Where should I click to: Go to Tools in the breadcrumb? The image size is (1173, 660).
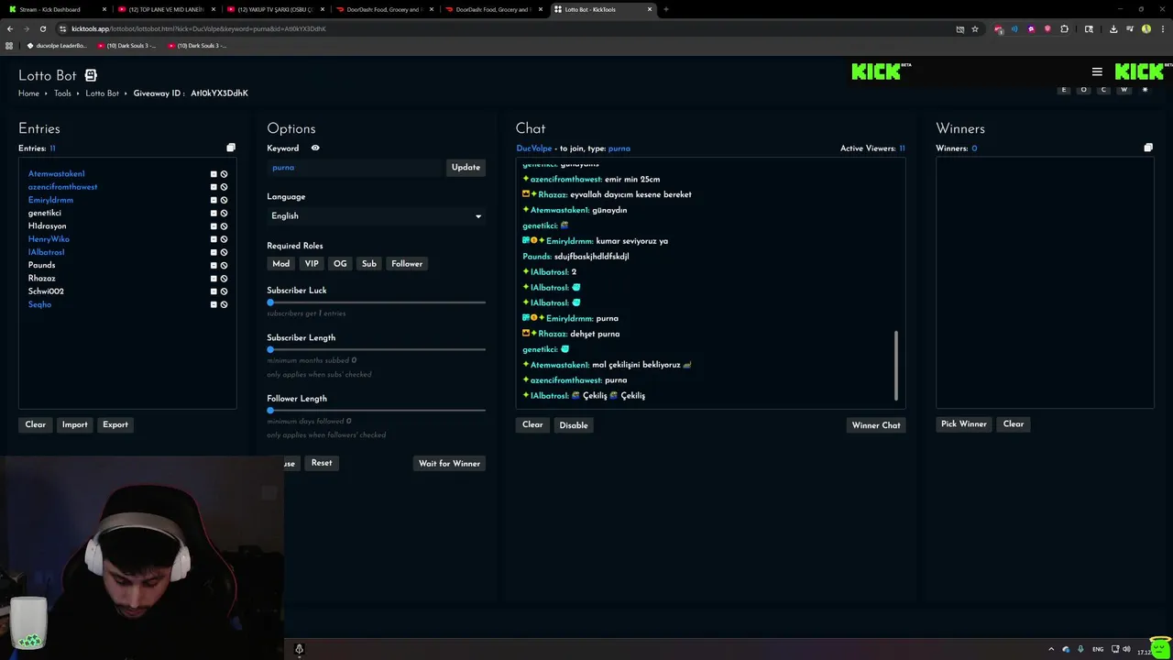(x=62, y=93)
